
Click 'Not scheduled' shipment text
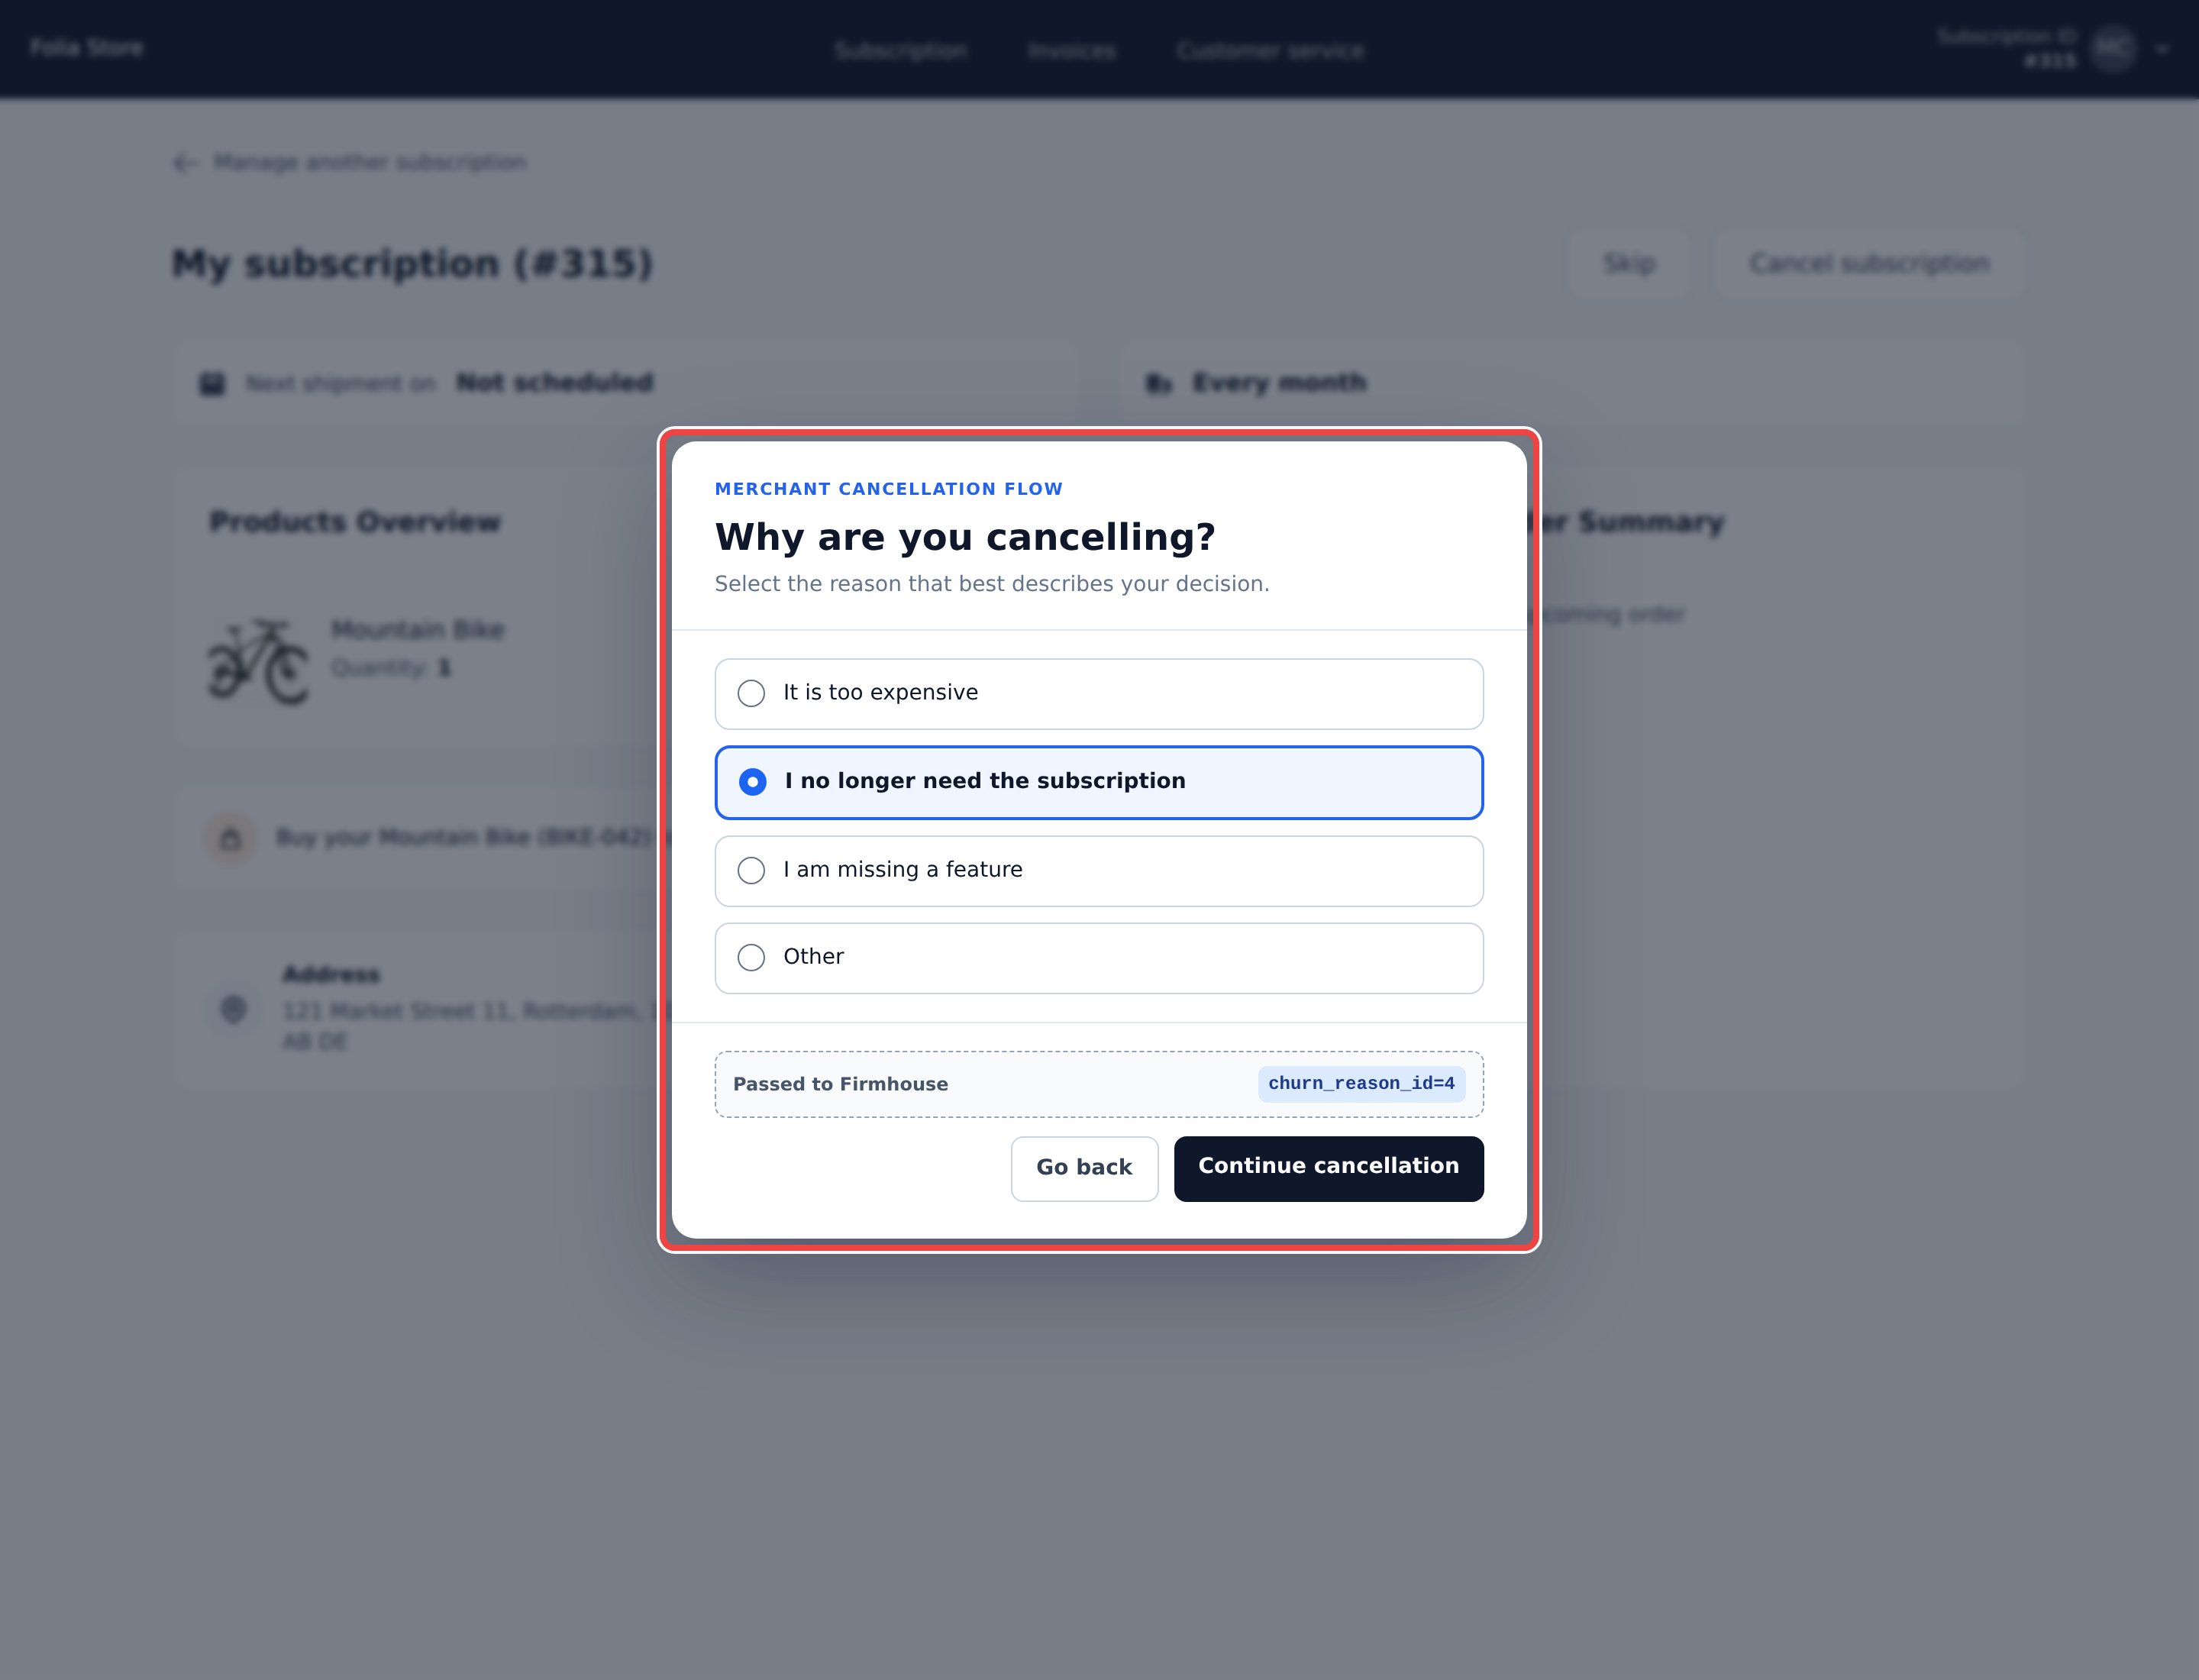555,383
